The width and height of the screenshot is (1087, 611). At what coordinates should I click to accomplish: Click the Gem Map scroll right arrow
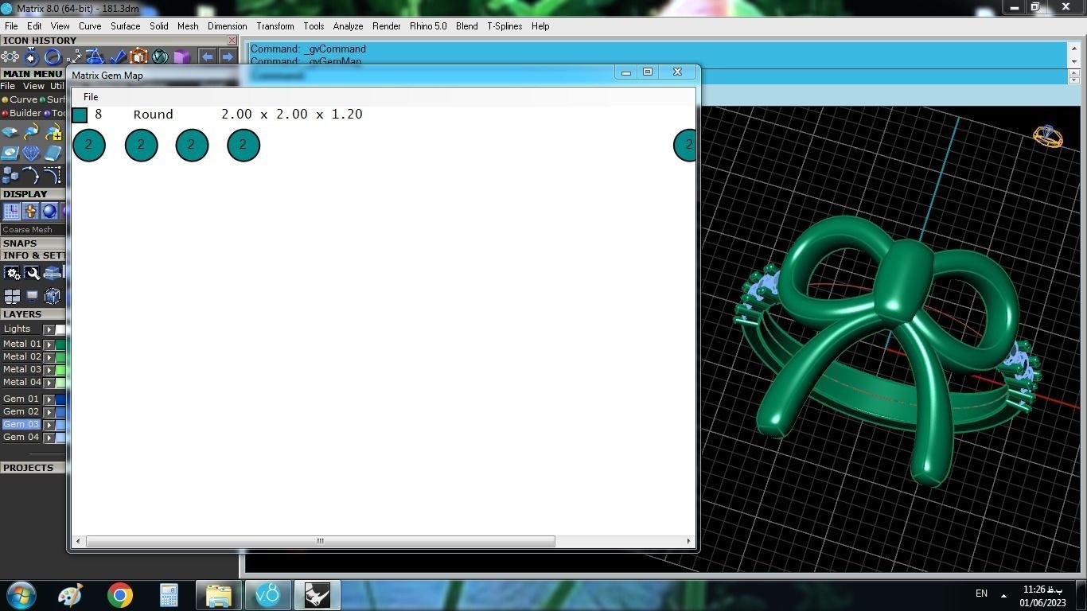[688, 541]
